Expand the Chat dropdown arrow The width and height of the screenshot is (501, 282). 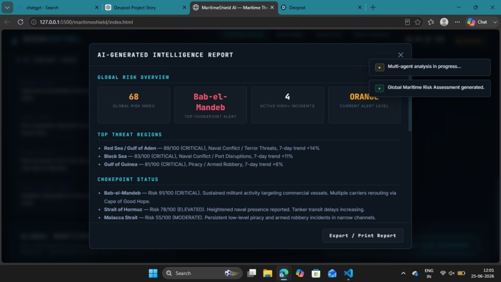coord(495,22)
